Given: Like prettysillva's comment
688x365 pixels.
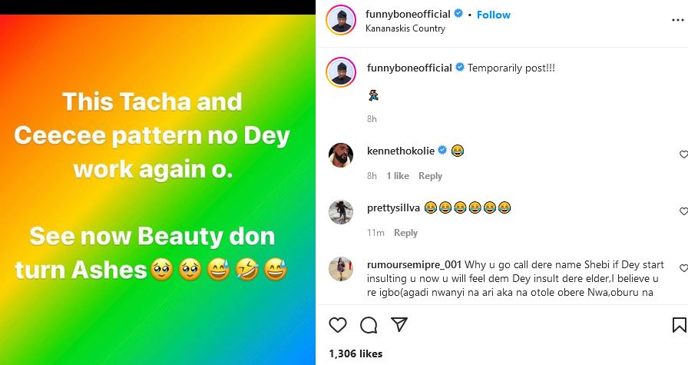Looking at the screenshot, I should point(683,211).
